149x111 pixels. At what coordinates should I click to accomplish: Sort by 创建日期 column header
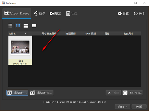tap(75, 34)
